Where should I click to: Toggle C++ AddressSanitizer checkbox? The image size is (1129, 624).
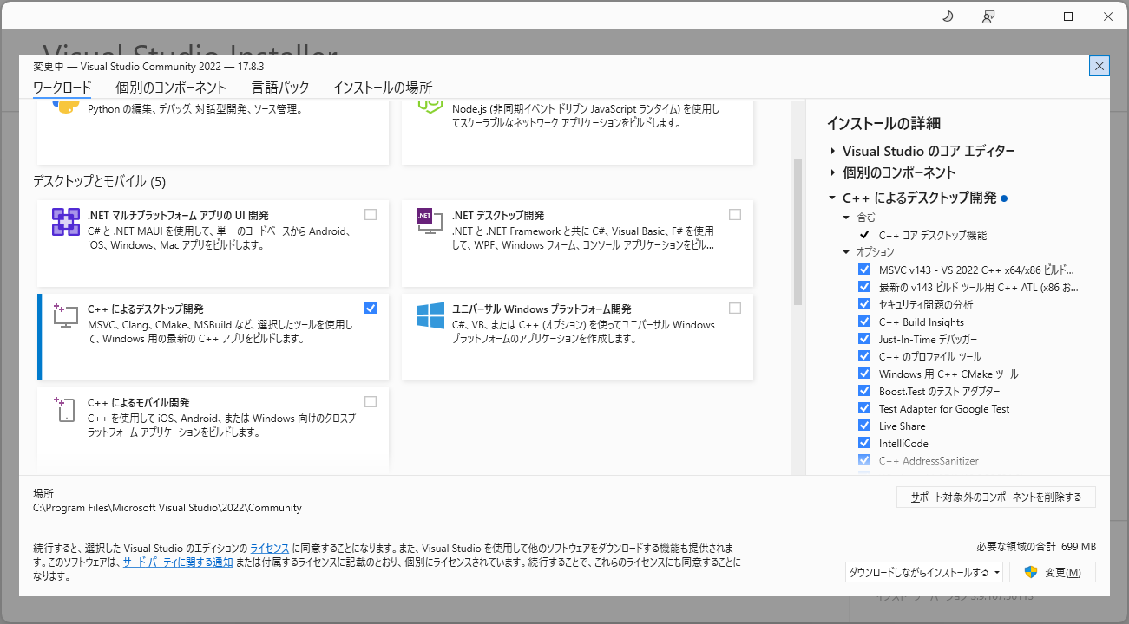tap(864, 460)
